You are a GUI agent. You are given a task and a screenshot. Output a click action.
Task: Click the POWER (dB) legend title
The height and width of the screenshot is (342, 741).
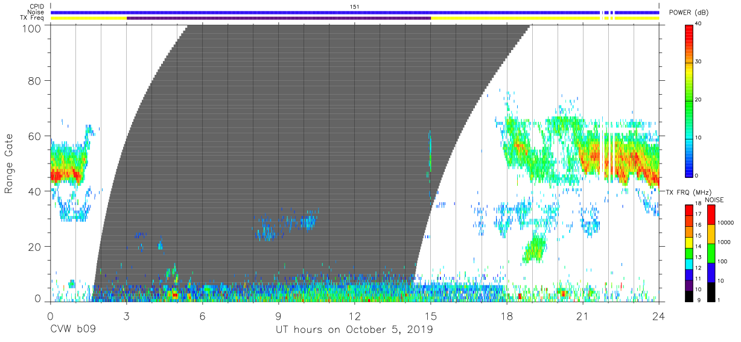click(689, 13)
